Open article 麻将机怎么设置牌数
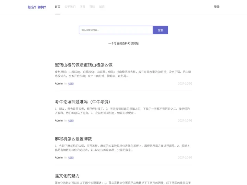This screenshot has height=185, width=247. [x=73, y=139]
